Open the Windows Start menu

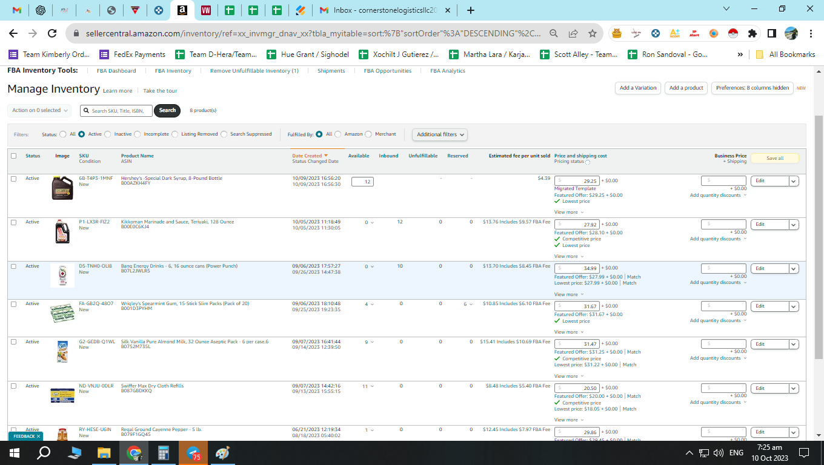point(14,452)
